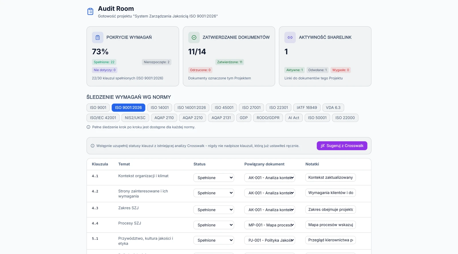Click info icon in the Crosswalk banner
The height and width of the screenshot is (254, 458).
click(92, 146)
